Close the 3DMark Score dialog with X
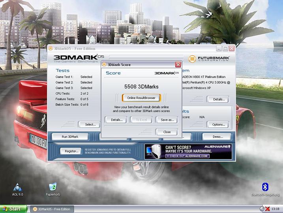The width and height of the screenshot is (283, 213). 178,65
